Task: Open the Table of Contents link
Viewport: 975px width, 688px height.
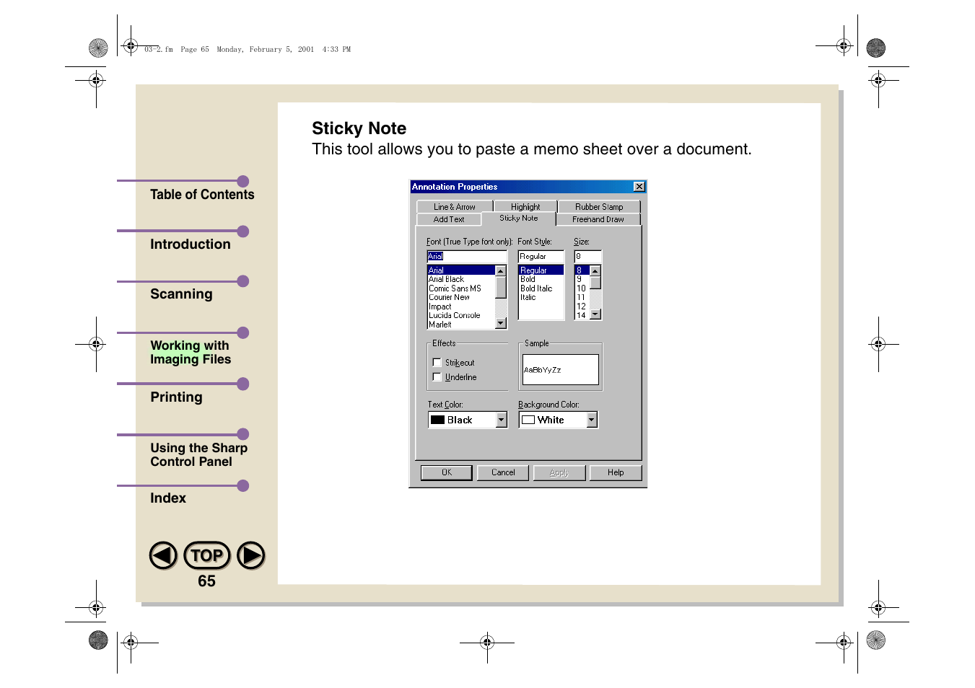Action: coord(202,195)
